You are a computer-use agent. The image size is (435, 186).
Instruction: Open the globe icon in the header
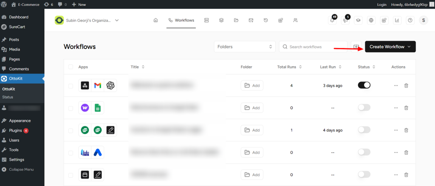click(371, 20)
